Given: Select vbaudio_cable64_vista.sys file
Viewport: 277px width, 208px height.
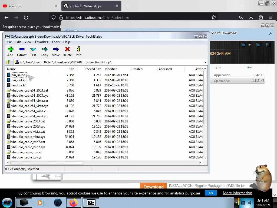Looking at the screenshot, I should tap(30, 106).
